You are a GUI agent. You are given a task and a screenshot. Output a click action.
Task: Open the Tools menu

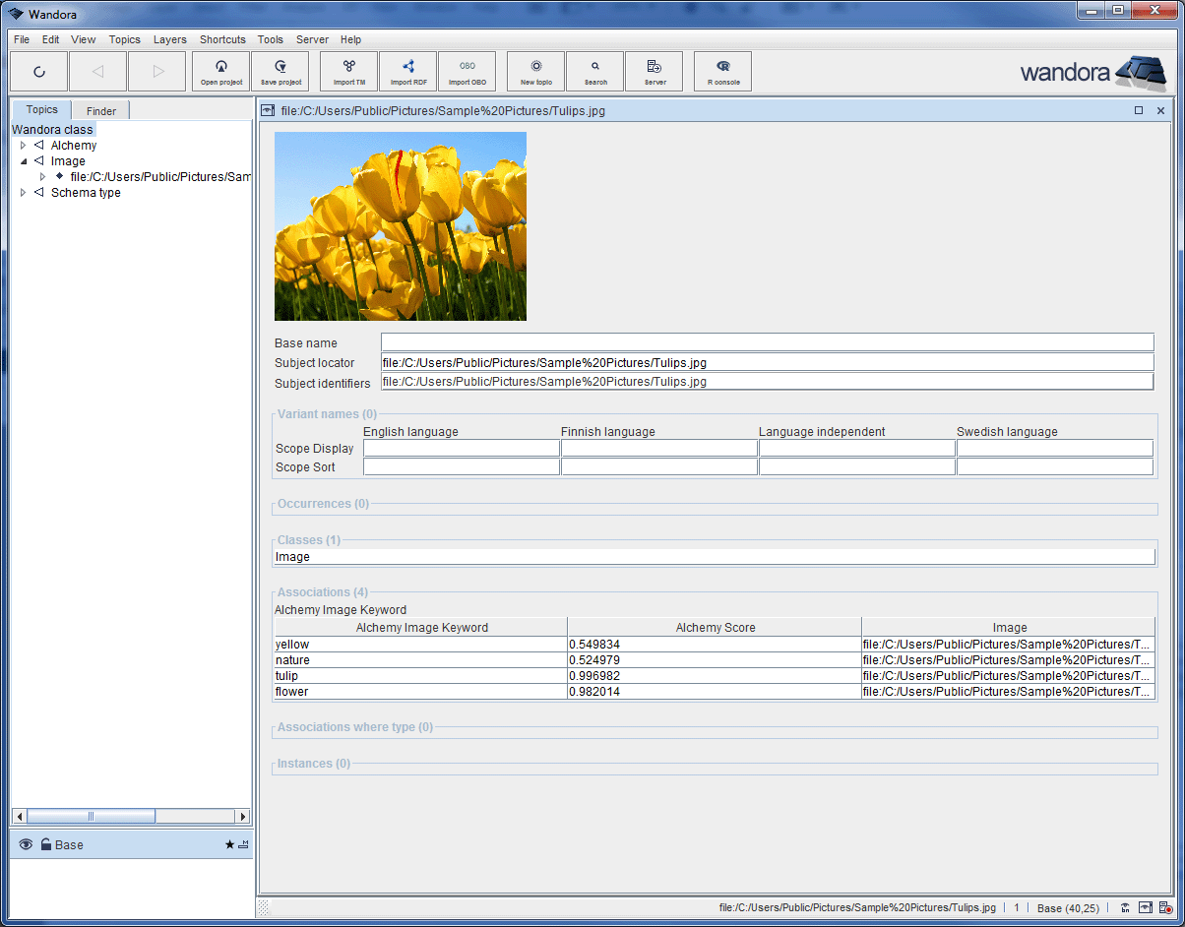click(270, 39)
